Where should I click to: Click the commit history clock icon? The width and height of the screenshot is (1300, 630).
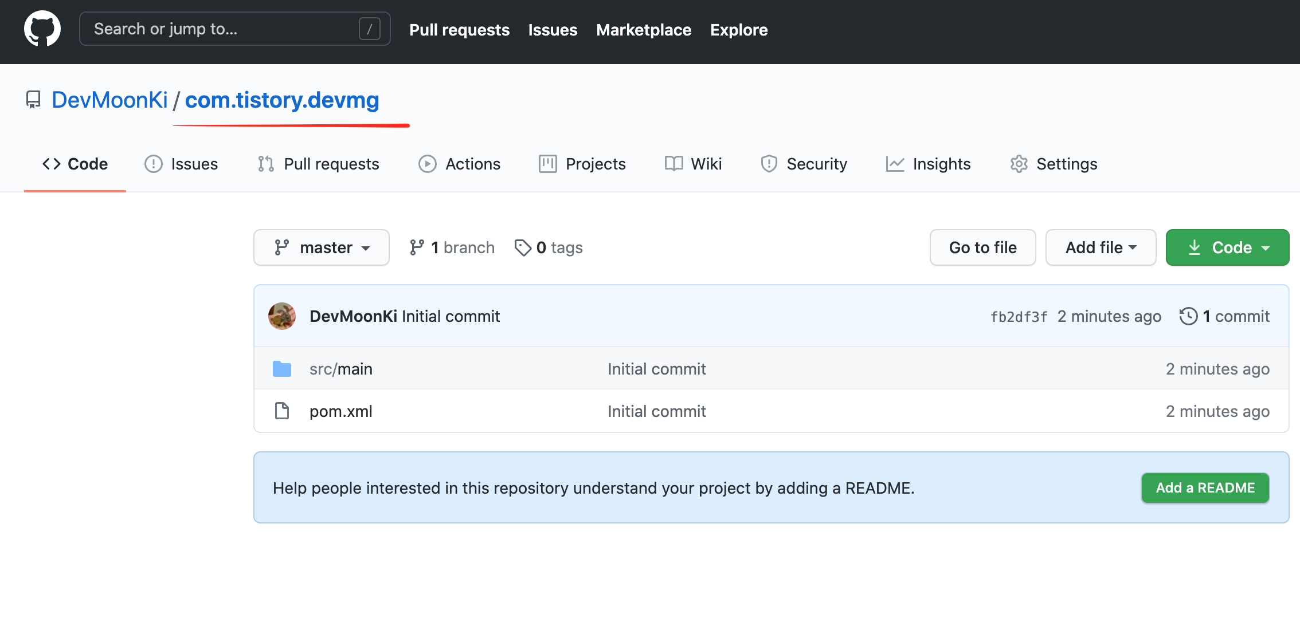point(1188,316)
